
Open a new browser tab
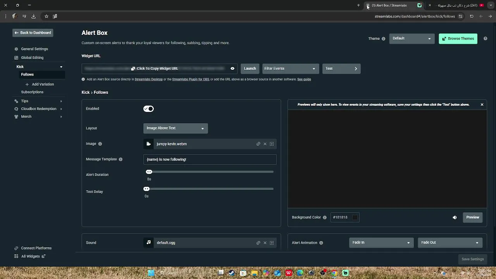click(x=358, y=5)
